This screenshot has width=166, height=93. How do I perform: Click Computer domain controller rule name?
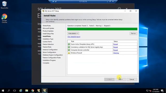point(80,50)
